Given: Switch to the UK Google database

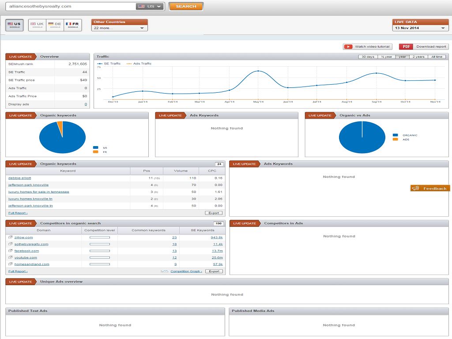Looking at the screenshot, I should [37, 25].
